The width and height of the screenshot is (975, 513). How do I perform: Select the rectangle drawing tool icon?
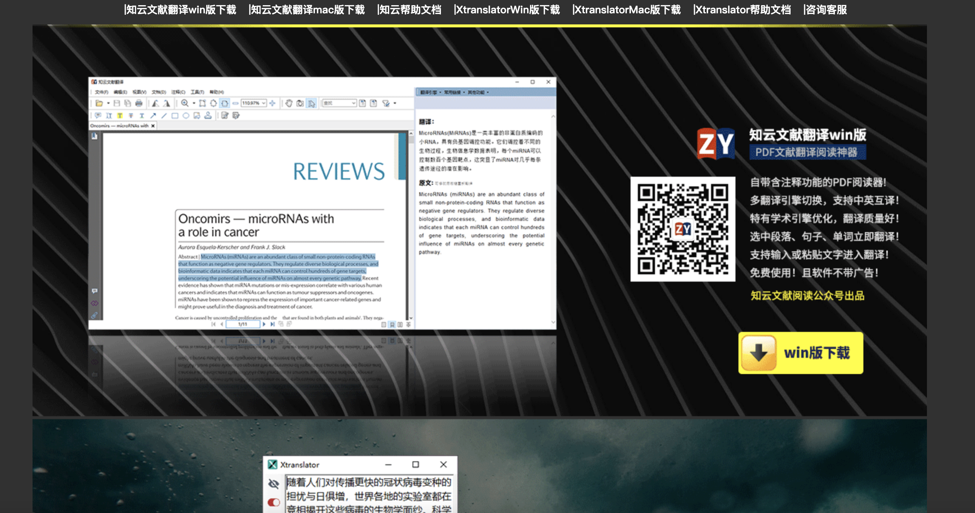174,115
